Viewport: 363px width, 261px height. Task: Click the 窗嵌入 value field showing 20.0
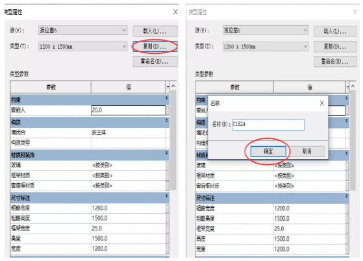pyautogui.click(x=129, y=110)
